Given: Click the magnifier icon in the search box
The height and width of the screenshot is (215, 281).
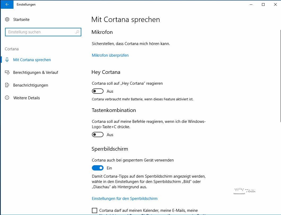Looking at the screenshot, I should coord(77,32).
